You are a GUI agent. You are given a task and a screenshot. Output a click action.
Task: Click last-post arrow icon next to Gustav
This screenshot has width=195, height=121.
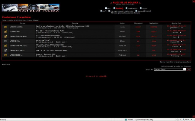[180, 47]
